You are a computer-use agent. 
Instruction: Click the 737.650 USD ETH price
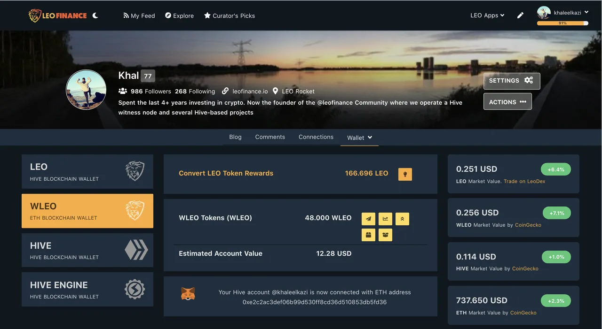coord(482,300)
